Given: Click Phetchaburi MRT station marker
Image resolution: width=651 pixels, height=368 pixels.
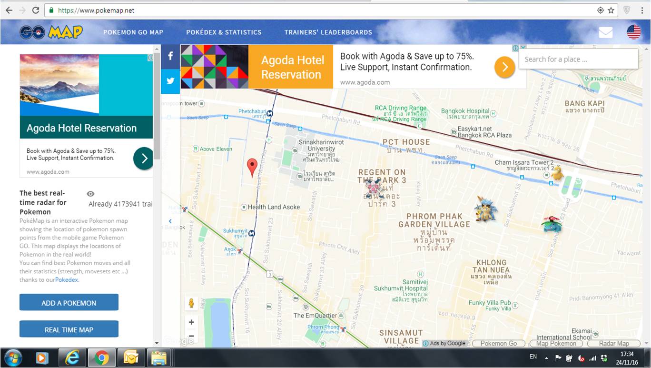Looking at the screenshot, I should click(x=270, y=113).
